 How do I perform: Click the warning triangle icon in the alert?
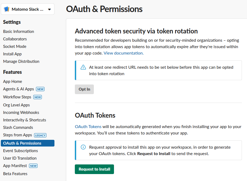pyautogui.click(x=83, y=67)
